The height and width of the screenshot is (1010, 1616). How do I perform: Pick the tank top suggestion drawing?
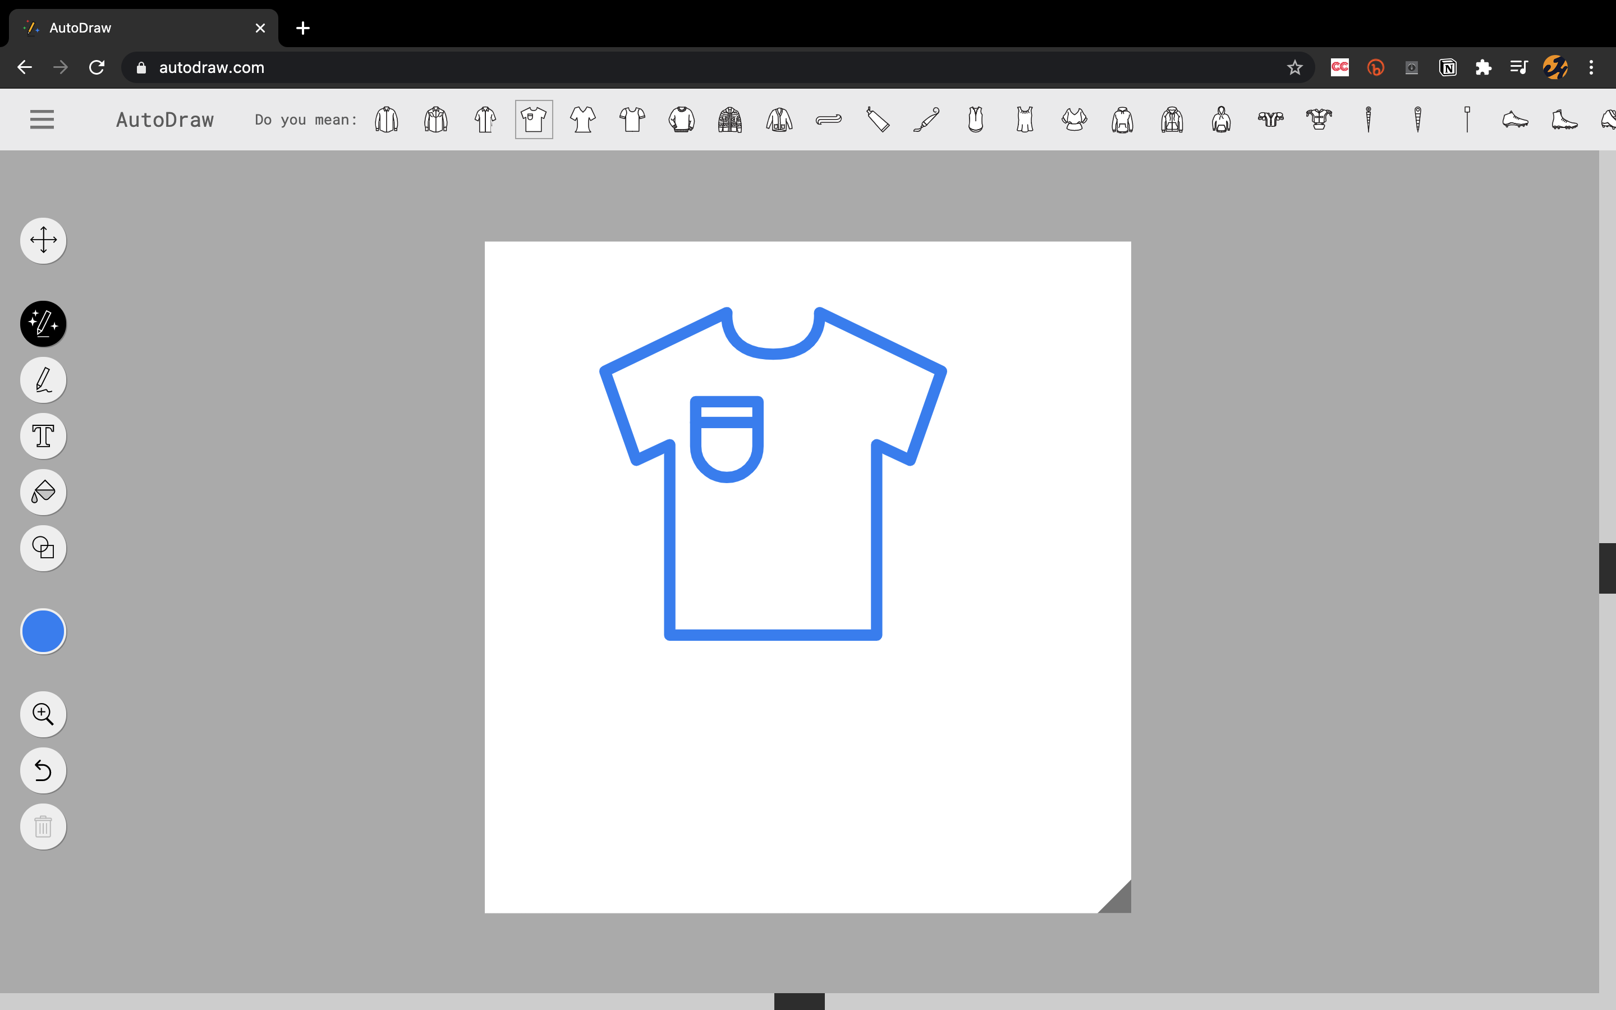[x=1025, y=120]
